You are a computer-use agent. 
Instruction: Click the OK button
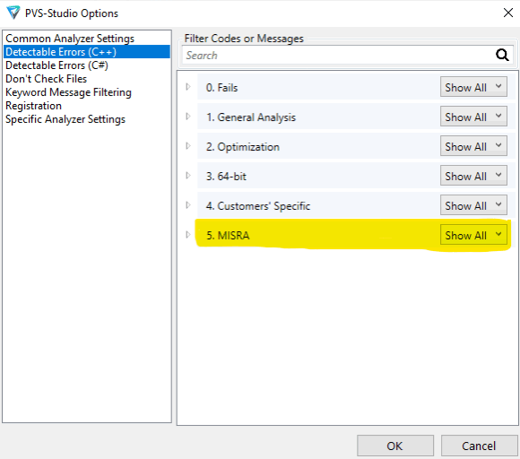pos(395,446)
